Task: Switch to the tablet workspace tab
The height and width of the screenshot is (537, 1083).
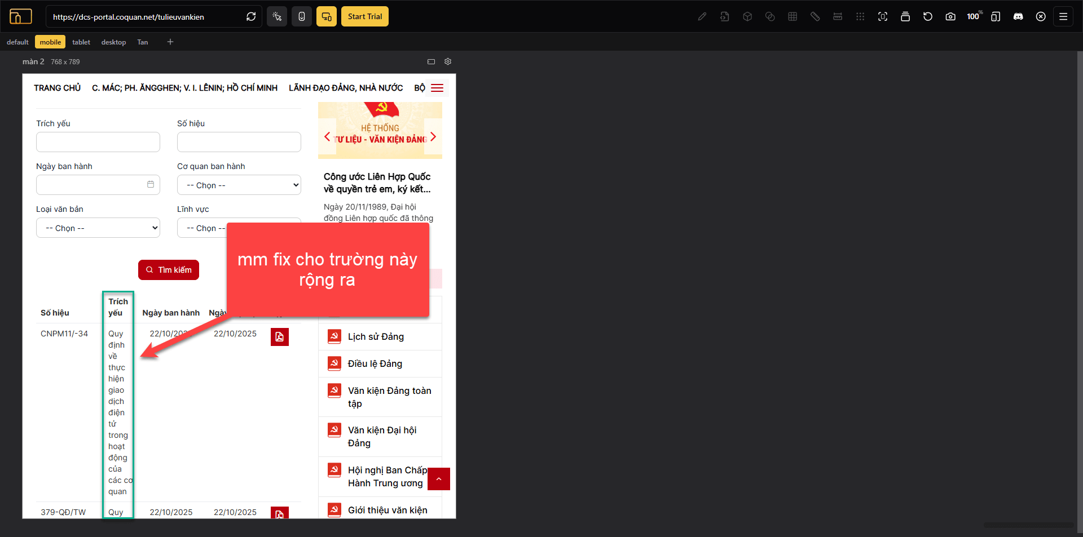Action: point(81,42)
